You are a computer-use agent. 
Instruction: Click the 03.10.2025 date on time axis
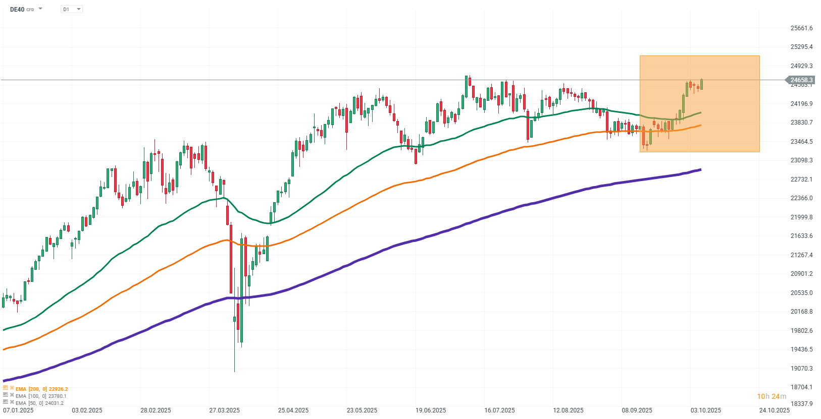(x=705, y=410)
